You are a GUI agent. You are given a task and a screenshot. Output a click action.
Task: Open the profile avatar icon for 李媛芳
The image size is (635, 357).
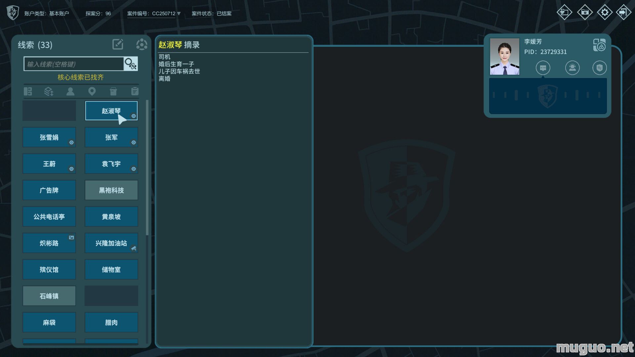click(x=572, y=68)
